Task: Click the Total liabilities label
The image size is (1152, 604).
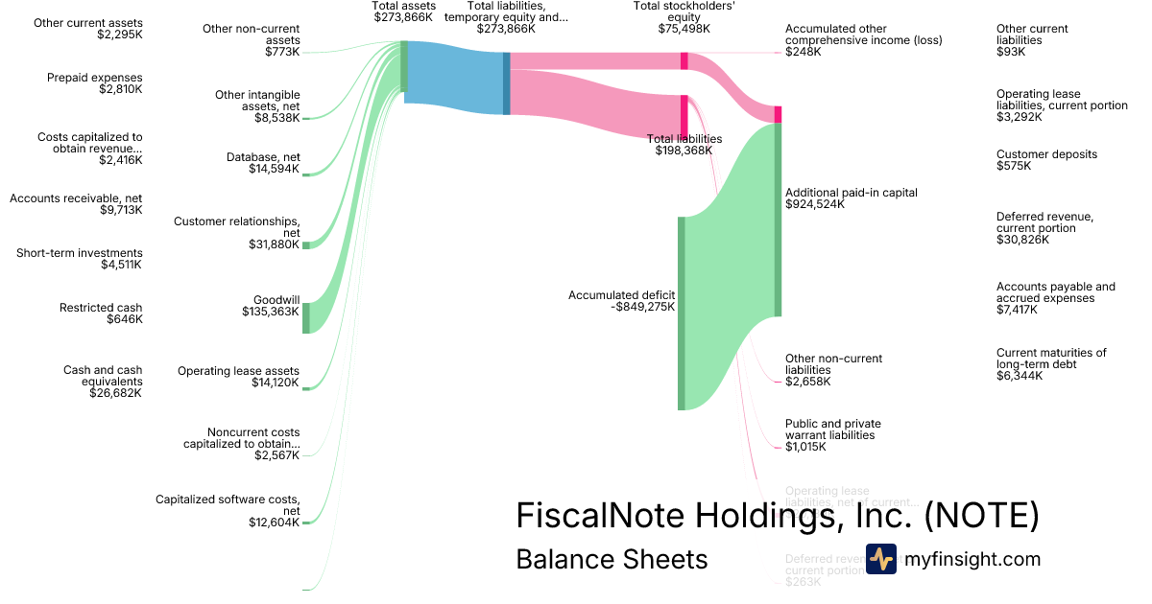Action: pos(684,145)
